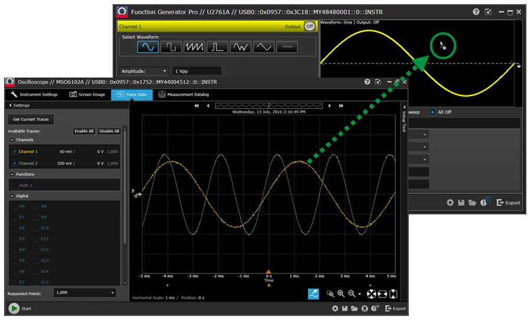Click open-folder icon in Oscilloscope bottom bar
Screen dimensions: 531x320
point(354,308)
